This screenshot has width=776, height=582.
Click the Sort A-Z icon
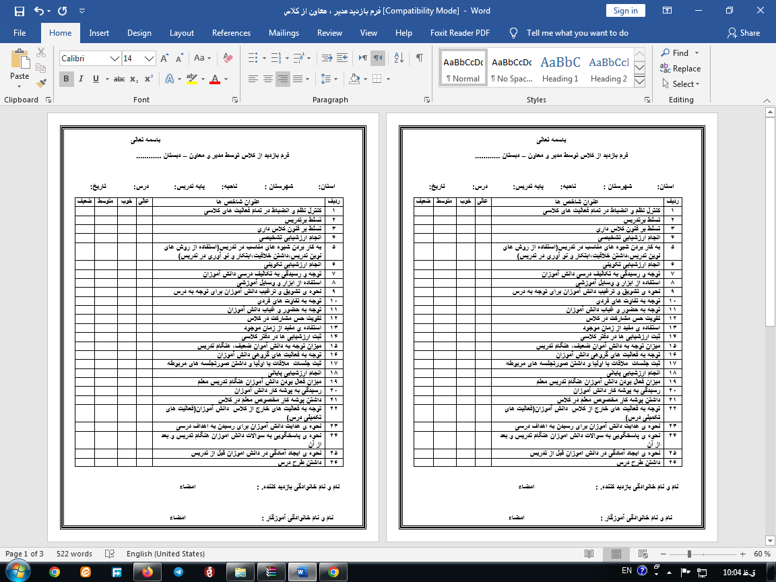click(x=399, y=59)
